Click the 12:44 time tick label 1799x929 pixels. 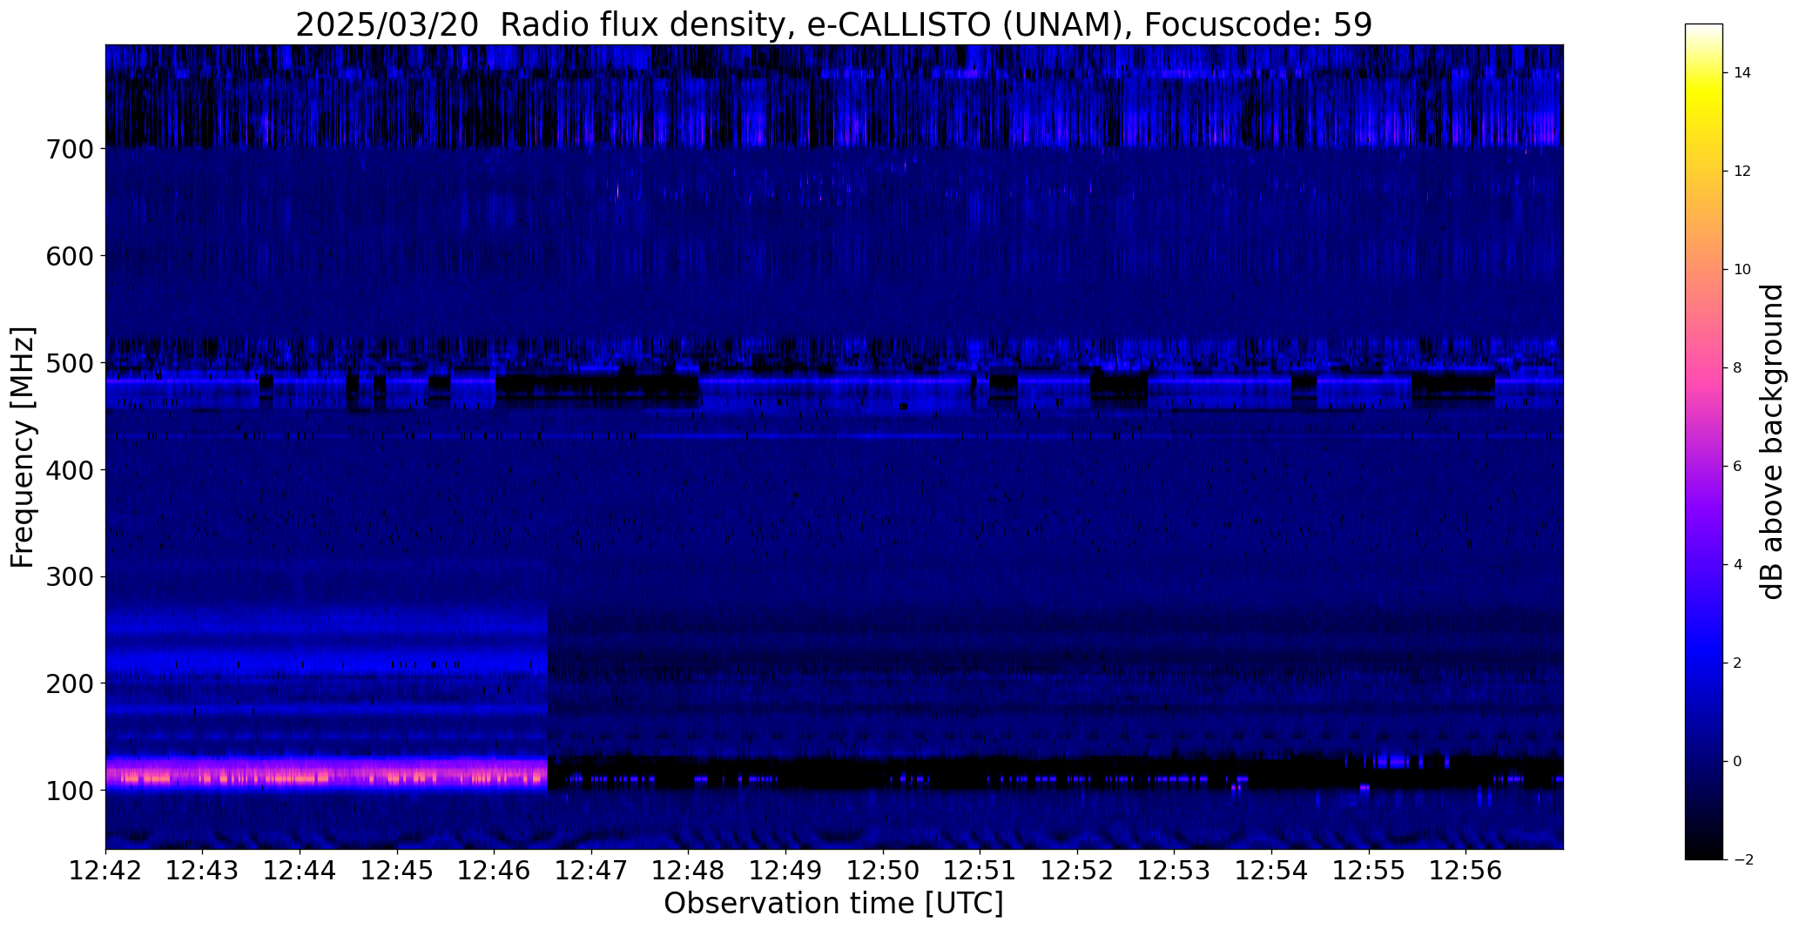[300, 870]
